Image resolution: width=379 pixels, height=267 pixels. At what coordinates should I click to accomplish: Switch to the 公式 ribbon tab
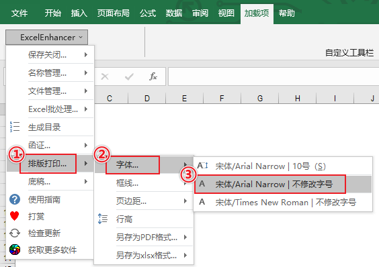point(148,13)
